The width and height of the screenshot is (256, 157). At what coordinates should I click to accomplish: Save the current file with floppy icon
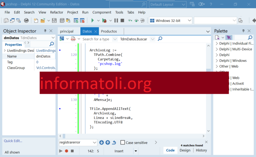tap(54, 21)
